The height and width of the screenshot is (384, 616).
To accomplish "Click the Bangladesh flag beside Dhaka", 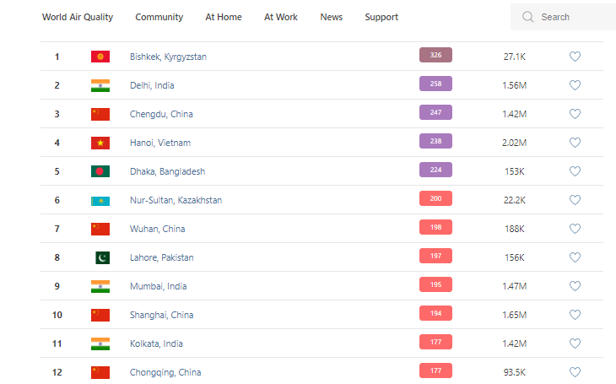I will tap(100, 171).
